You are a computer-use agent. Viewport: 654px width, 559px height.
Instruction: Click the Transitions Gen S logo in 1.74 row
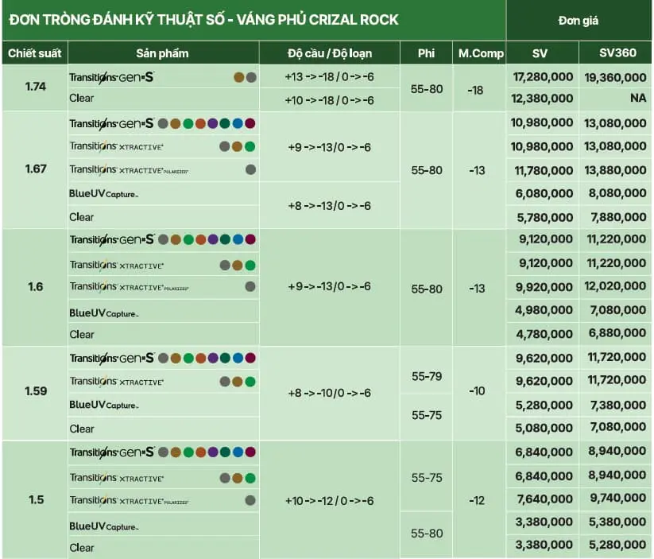pos(111,77)
